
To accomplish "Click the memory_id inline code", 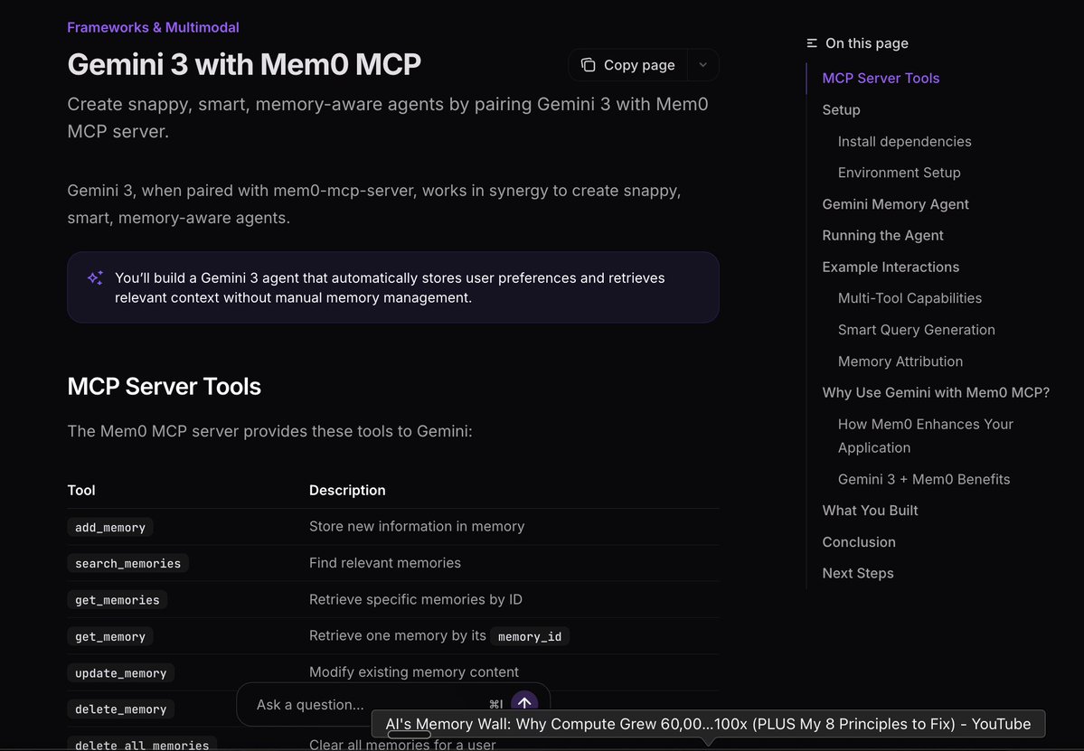I will pos(530,636).
